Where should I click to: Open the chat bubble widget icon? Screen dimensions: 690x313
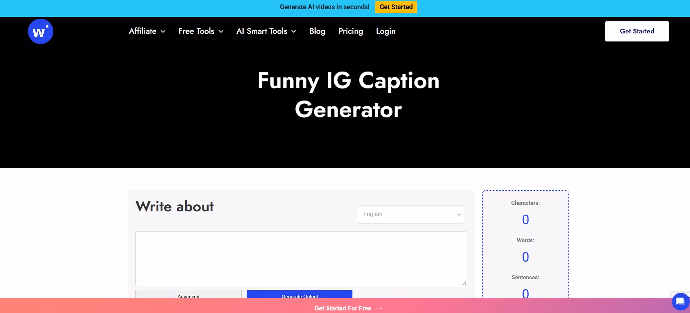(680, 302)
